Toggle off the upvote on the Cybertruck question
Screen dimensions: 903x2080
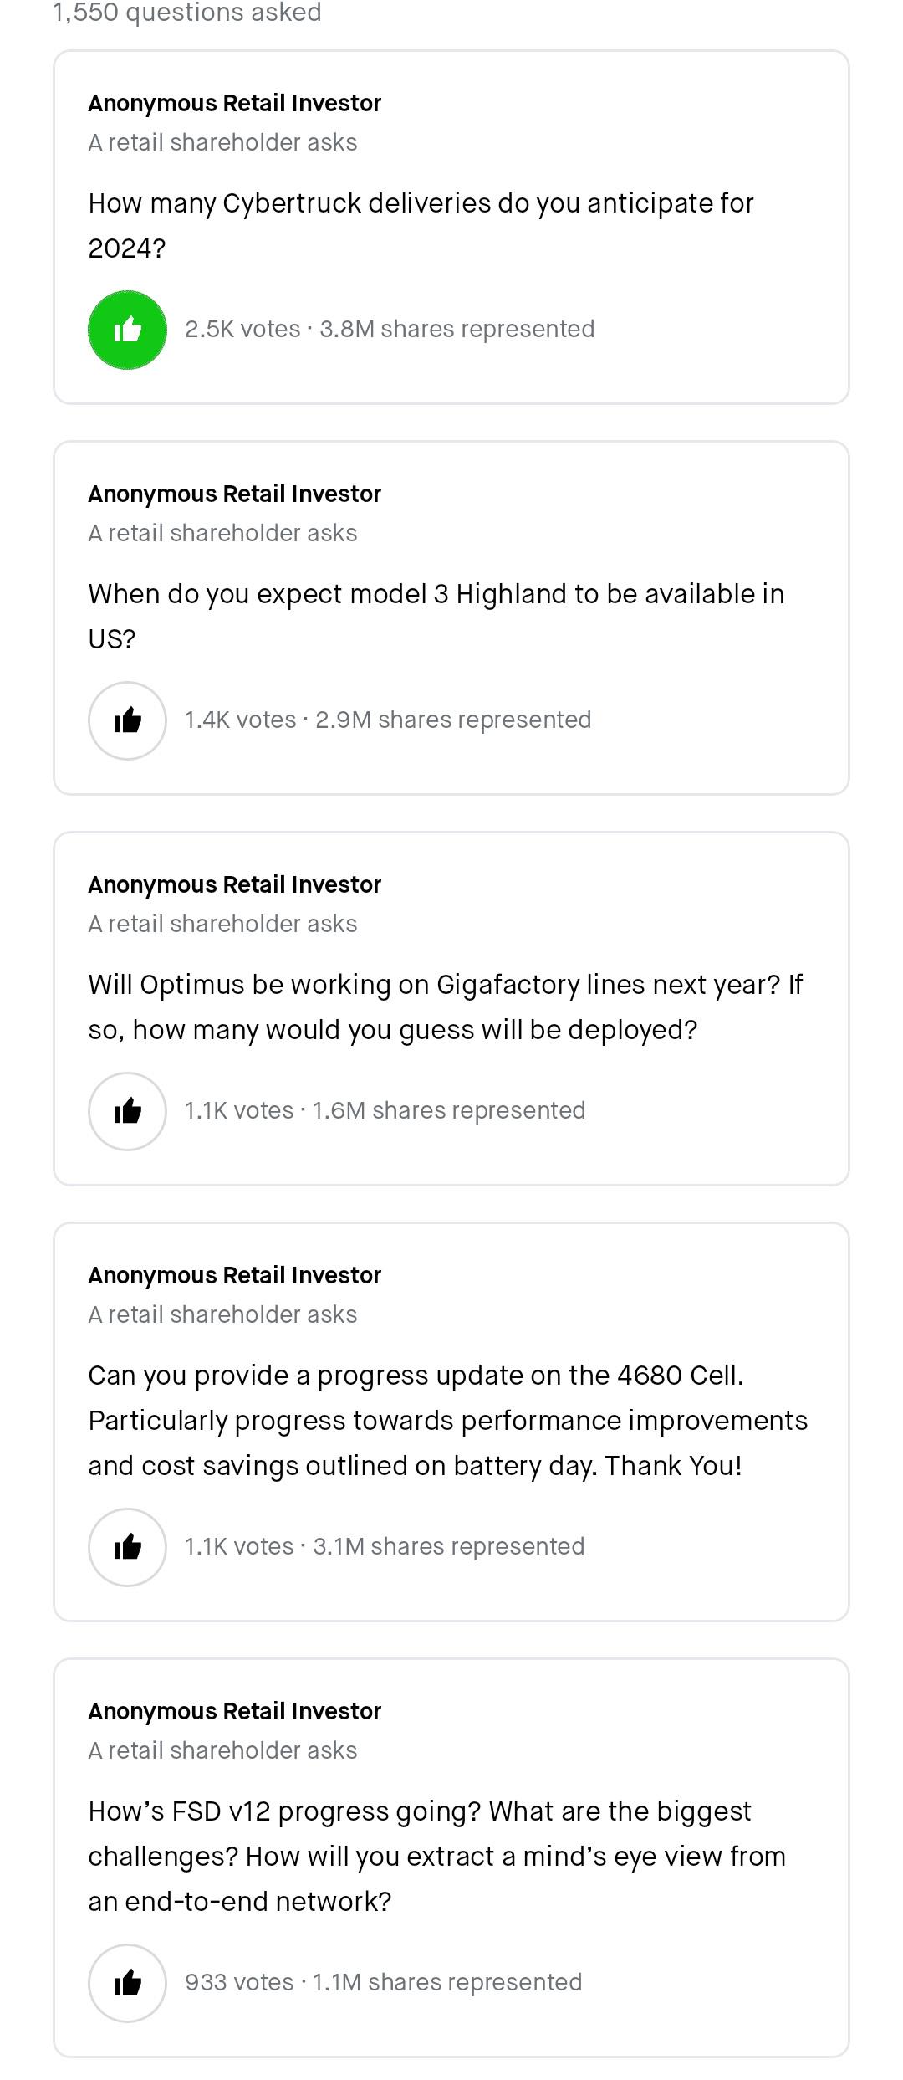point(127,330)
